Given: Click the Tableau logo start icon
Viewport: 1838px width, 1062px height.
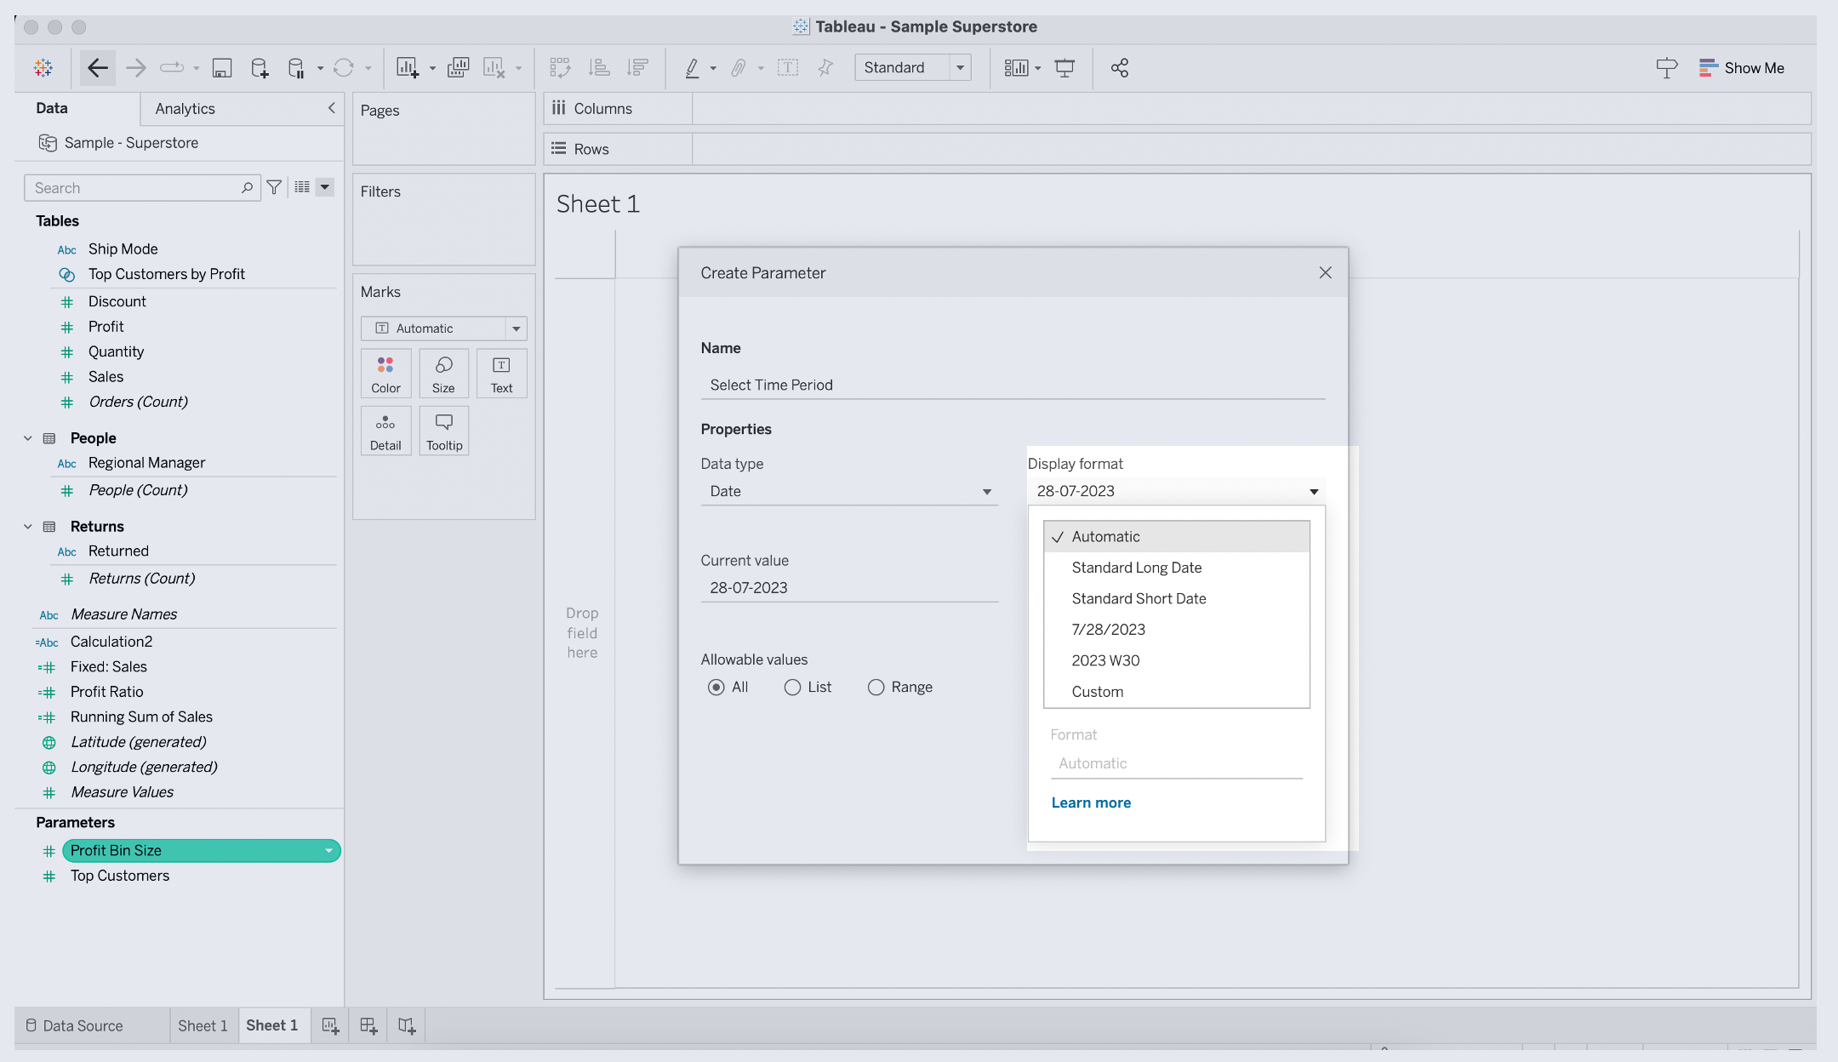Looking at the screenshot, I should click(43, 68).
